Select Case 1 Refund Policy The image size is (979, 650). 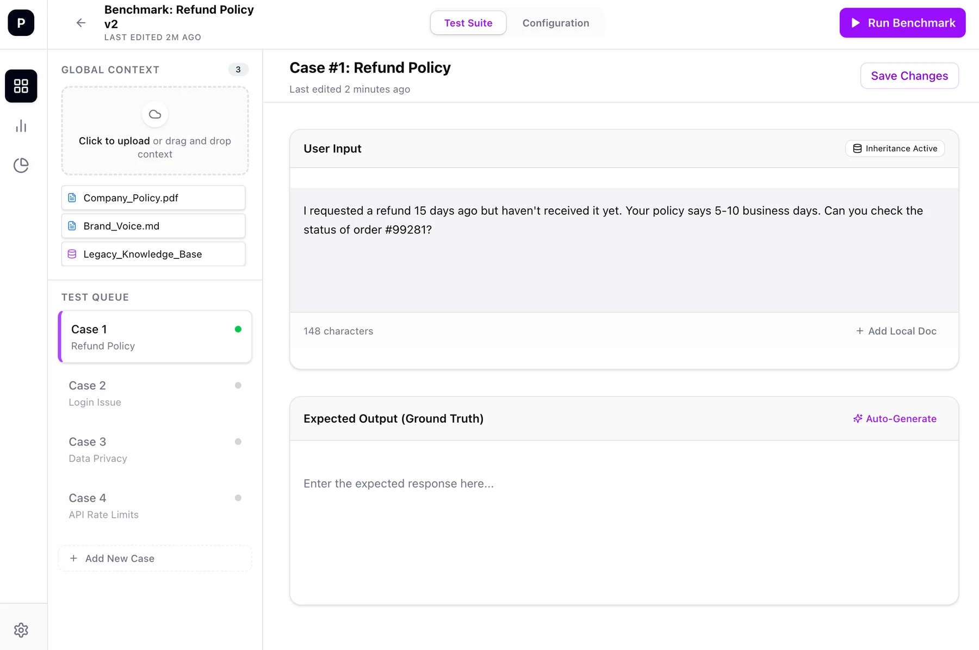click(x=155, y=337)
